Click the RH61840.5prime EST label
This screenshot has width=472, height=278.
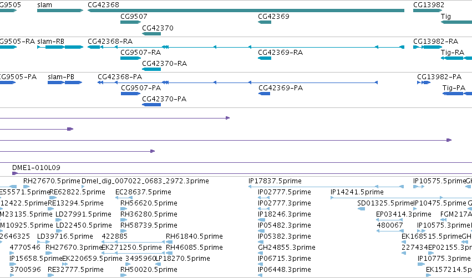(194, 237)
